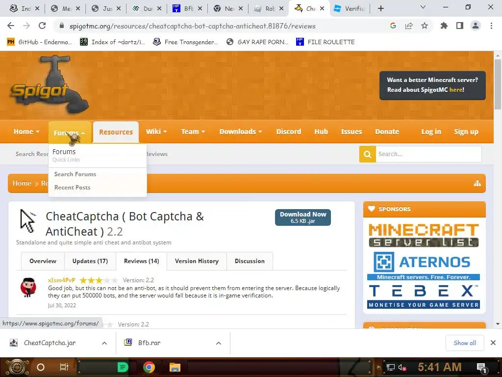
Task: Open the extensions puzzle icon
Action: tap(444, 26)
